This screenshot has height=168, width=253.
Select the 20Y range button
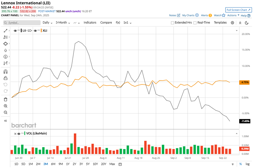point(104,164)
